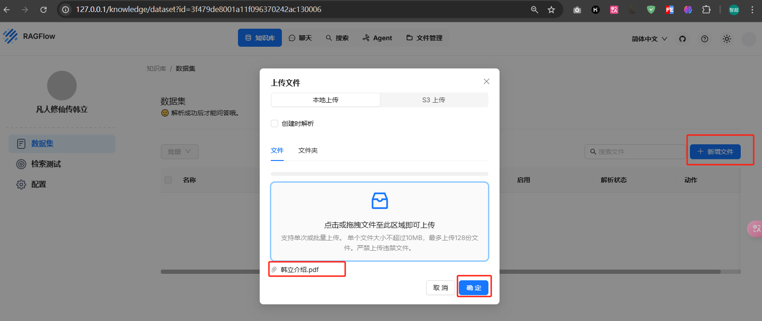Click the 点击或拖拽文件至此区域即可上传 text
Viewport: 762px width, 321px height.
point(380,225)
